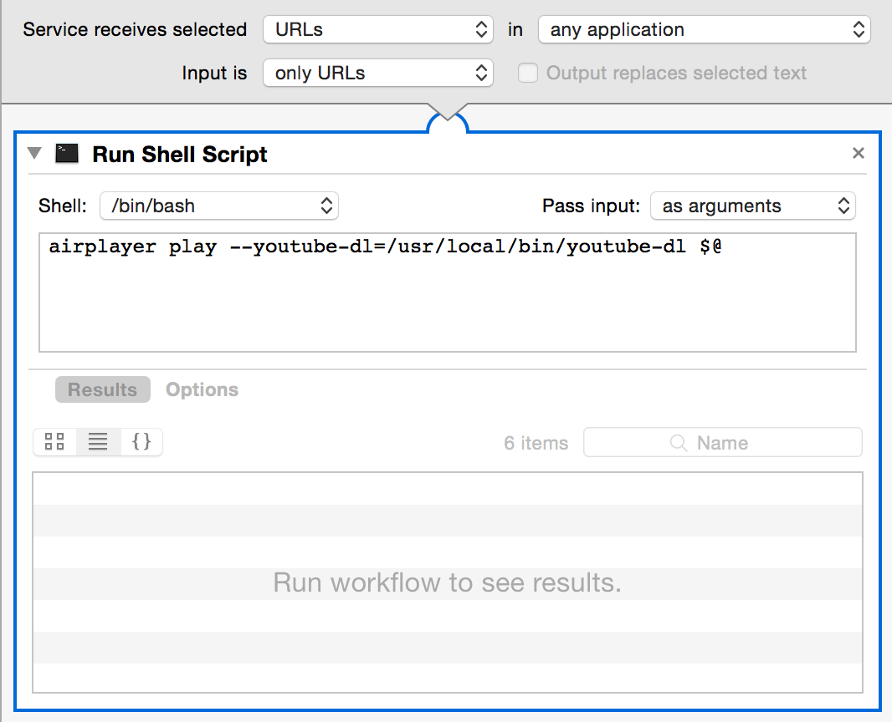This screenshot has width=892, height=722.
Task: Click the Run Shell Script terminal icon
Action: pos(67,154)
